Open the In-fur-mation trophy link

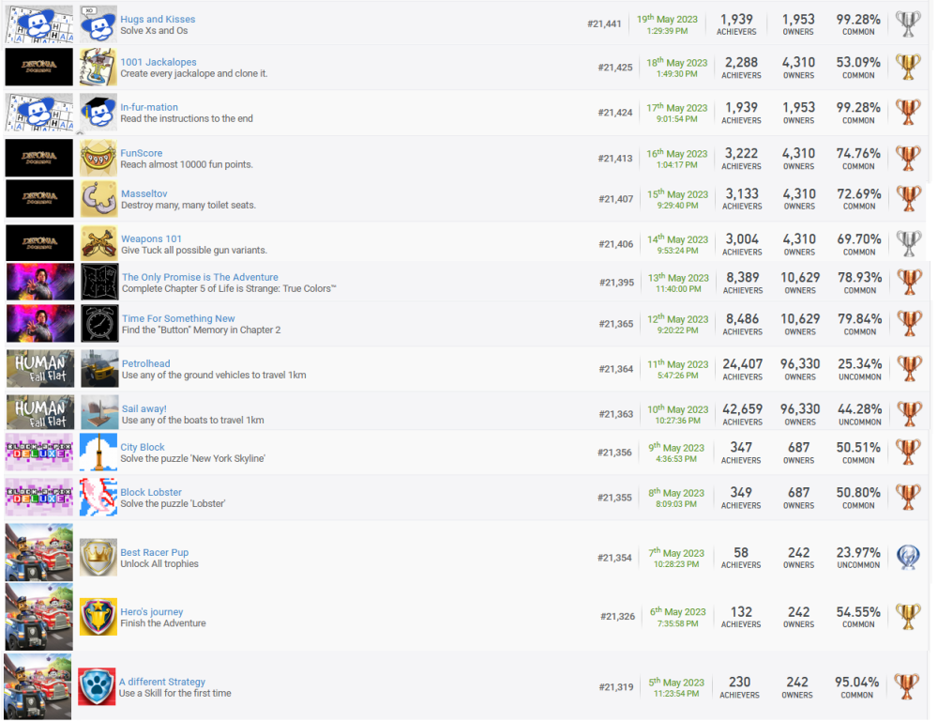(x=149, y=108)
